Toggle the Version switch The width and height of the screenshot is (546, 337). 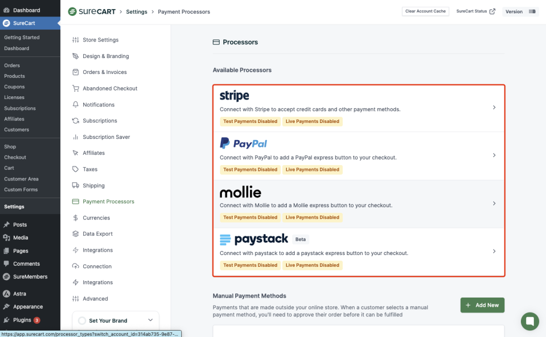(x=532, y=12)
